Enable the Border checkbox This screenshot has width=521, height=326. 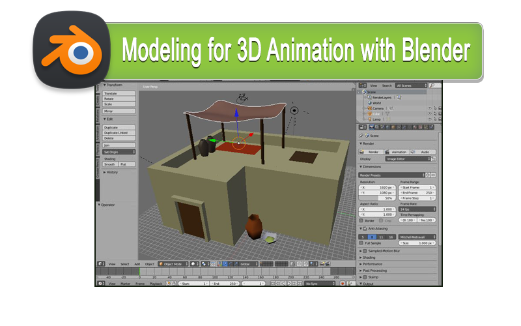click(361, 220)
